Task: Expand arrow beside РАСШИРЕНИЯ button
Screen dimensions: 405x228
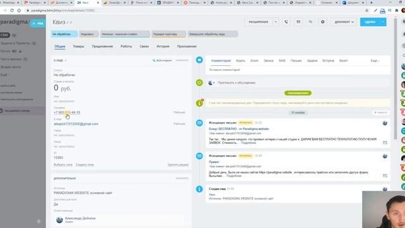Action: [x=276, y=22]
